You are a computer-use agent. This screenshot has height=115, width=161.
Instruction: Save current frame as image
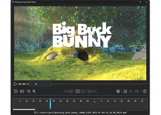point(125,91)
